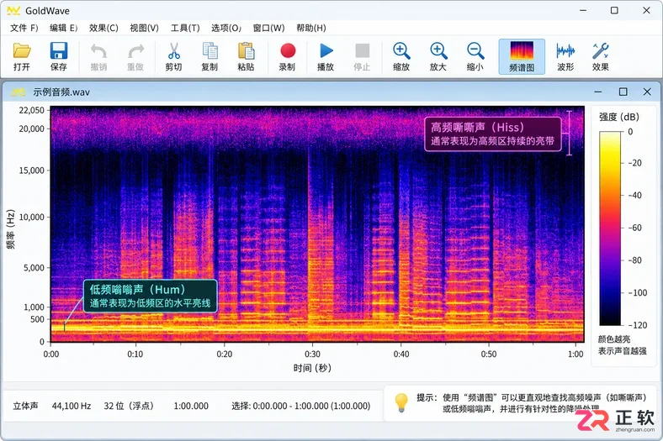This screenshot has width=663, height=441.
Task: Click the 缩小 (Zoom out) icon
Action: [475, 50]
